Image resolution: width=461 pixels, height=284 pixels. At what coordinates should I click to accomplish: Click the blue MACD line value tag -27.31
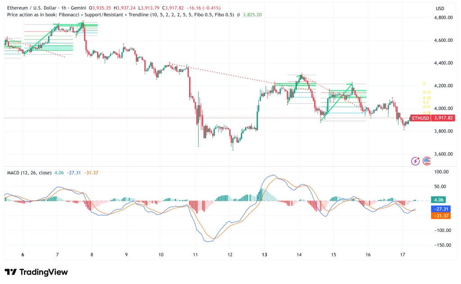(440, 209)
